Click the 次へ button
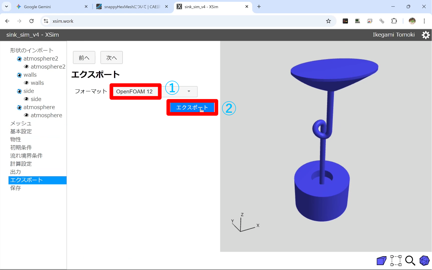Image resolution: width=432 pixels, height=270 pixels. click(112, 58)
